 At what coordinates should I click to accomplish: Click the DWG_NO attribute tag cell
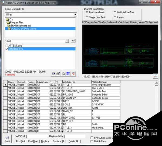[77, 111]
